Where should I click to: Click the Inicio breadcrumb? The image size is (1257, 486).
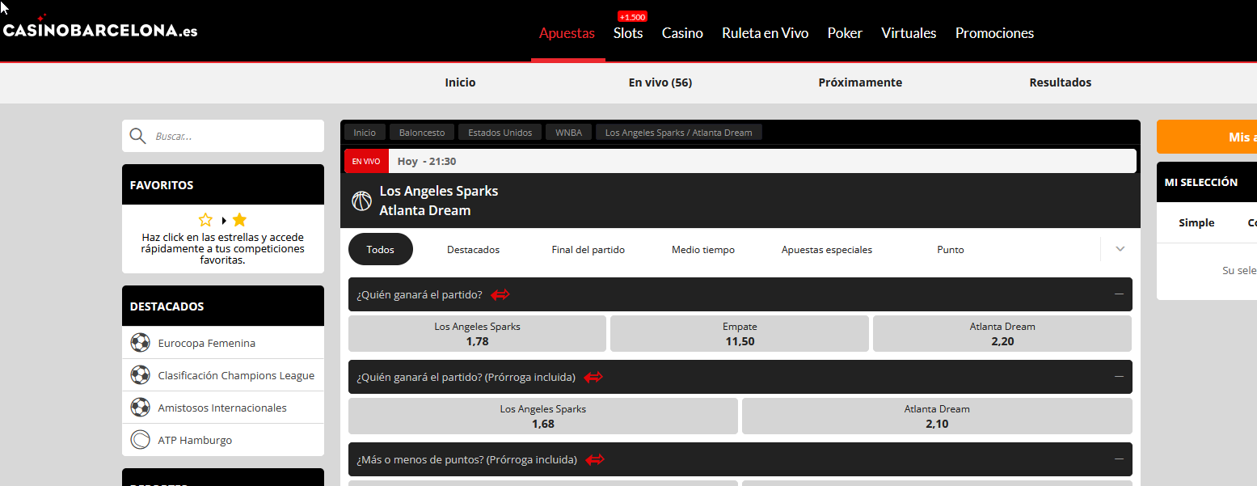pos(365,133)
